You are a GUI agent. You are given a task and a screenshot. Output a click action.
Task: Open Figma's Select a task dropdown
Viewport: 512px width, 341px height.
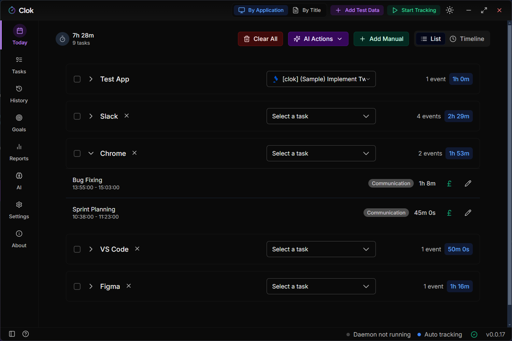point(321,286)
